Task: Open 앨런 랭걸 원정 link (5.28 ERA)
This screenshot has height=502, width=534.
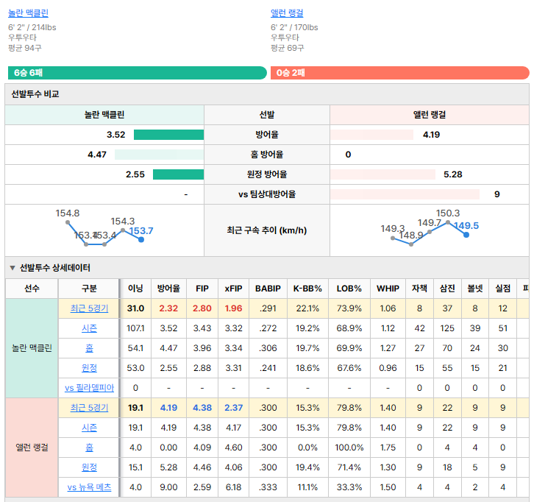Action: [x=89, y=467]
